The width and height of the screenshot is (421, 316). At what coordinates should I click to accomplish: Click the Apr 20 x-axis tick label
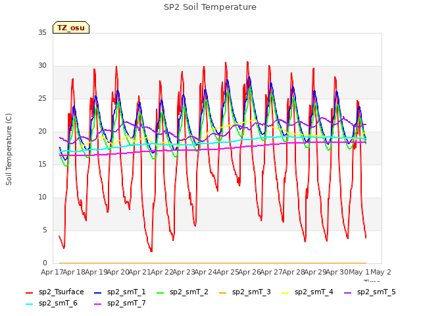tap(117, 272)
